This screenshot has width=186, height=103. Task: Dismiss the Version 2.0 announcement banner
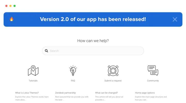(x=175, y=19)
